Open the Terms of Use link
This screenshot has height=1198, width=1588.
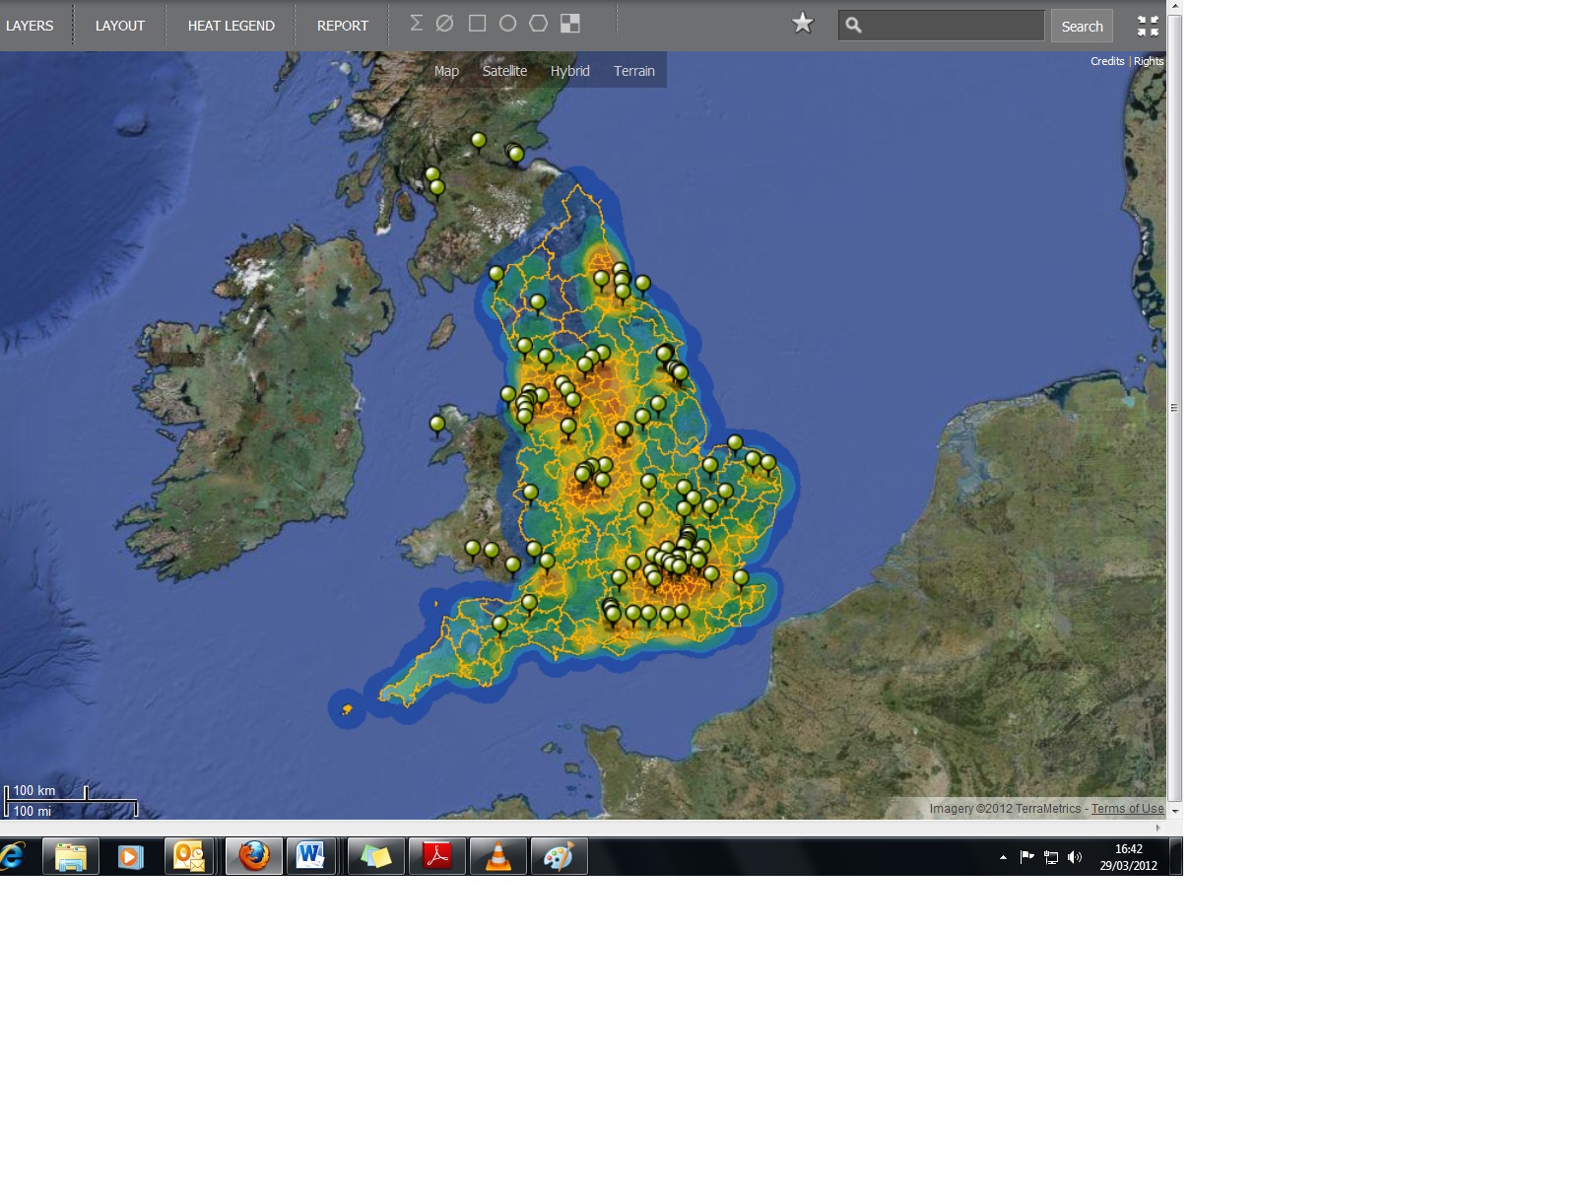tap(1127, 809)
